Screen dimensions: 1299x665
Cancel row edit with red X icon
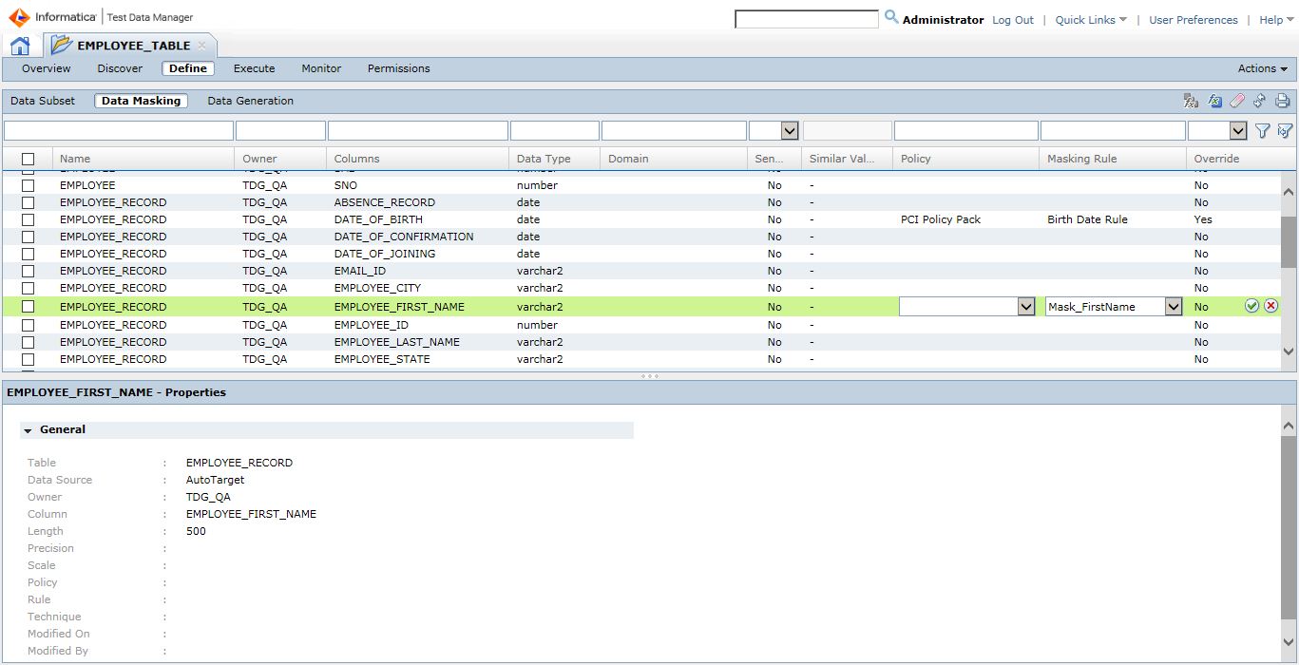point(1271,306)
